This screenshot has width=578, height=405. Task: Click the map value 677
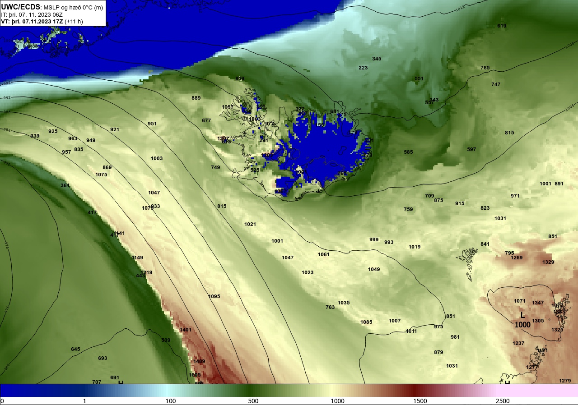point(206,120)
